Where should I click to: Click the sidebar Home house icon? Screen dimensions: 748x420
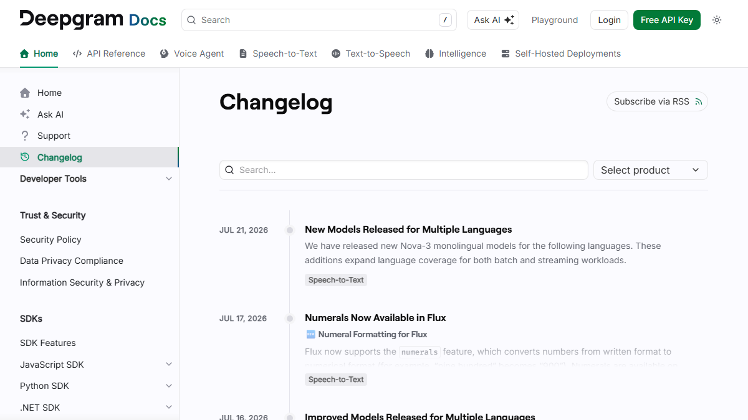(25, 93)
